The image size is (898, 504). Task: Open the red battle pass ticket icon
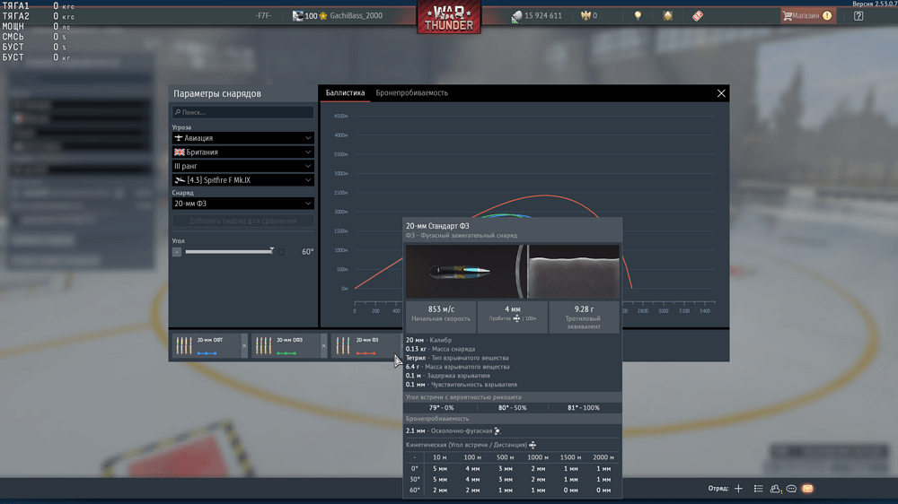tap(698, 16)
